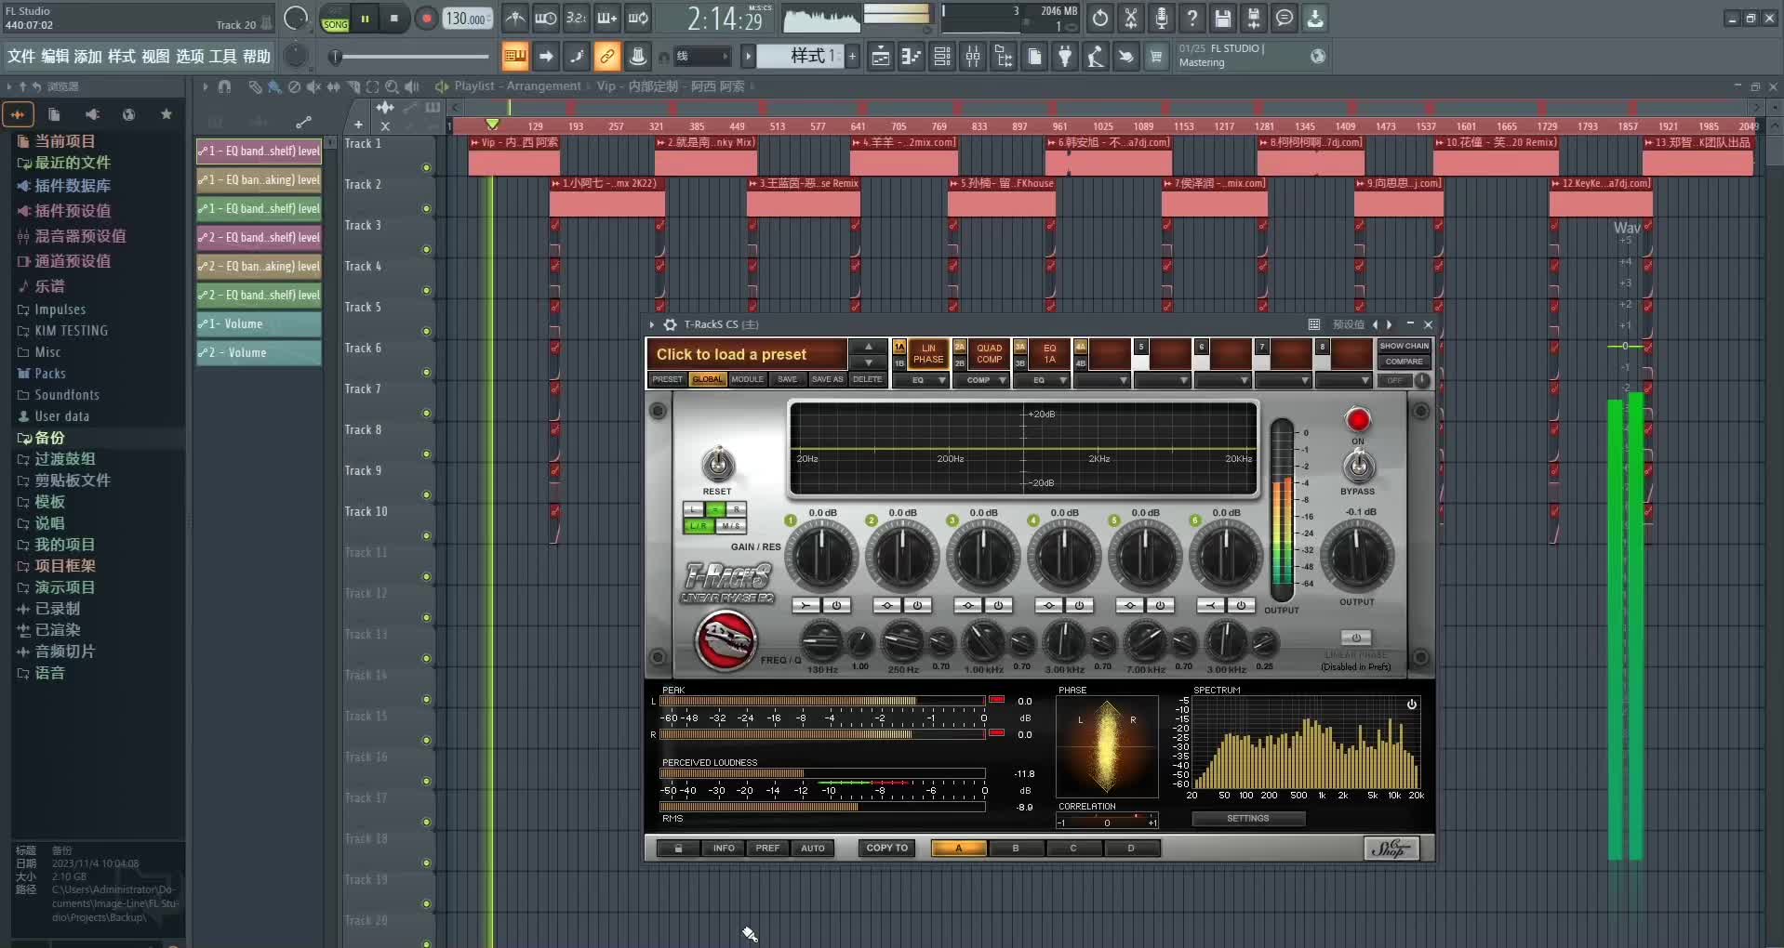
Task: Expand the Packs folder in browser
Action: coord(50,374)
